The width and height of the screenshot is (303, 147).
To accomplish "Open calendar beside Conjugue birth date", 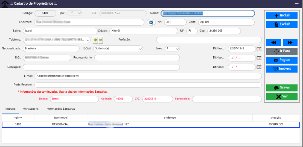I will point(259,67).
